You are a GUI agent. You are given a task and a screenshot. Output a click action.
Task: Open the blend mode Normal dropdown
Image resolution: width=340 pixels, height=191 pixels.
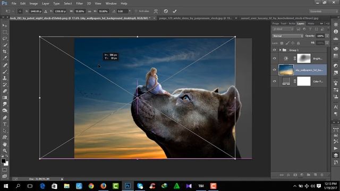click(287, 36)
